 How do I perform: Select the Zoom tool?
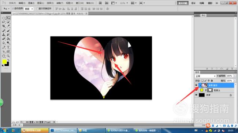click(8, 56)
